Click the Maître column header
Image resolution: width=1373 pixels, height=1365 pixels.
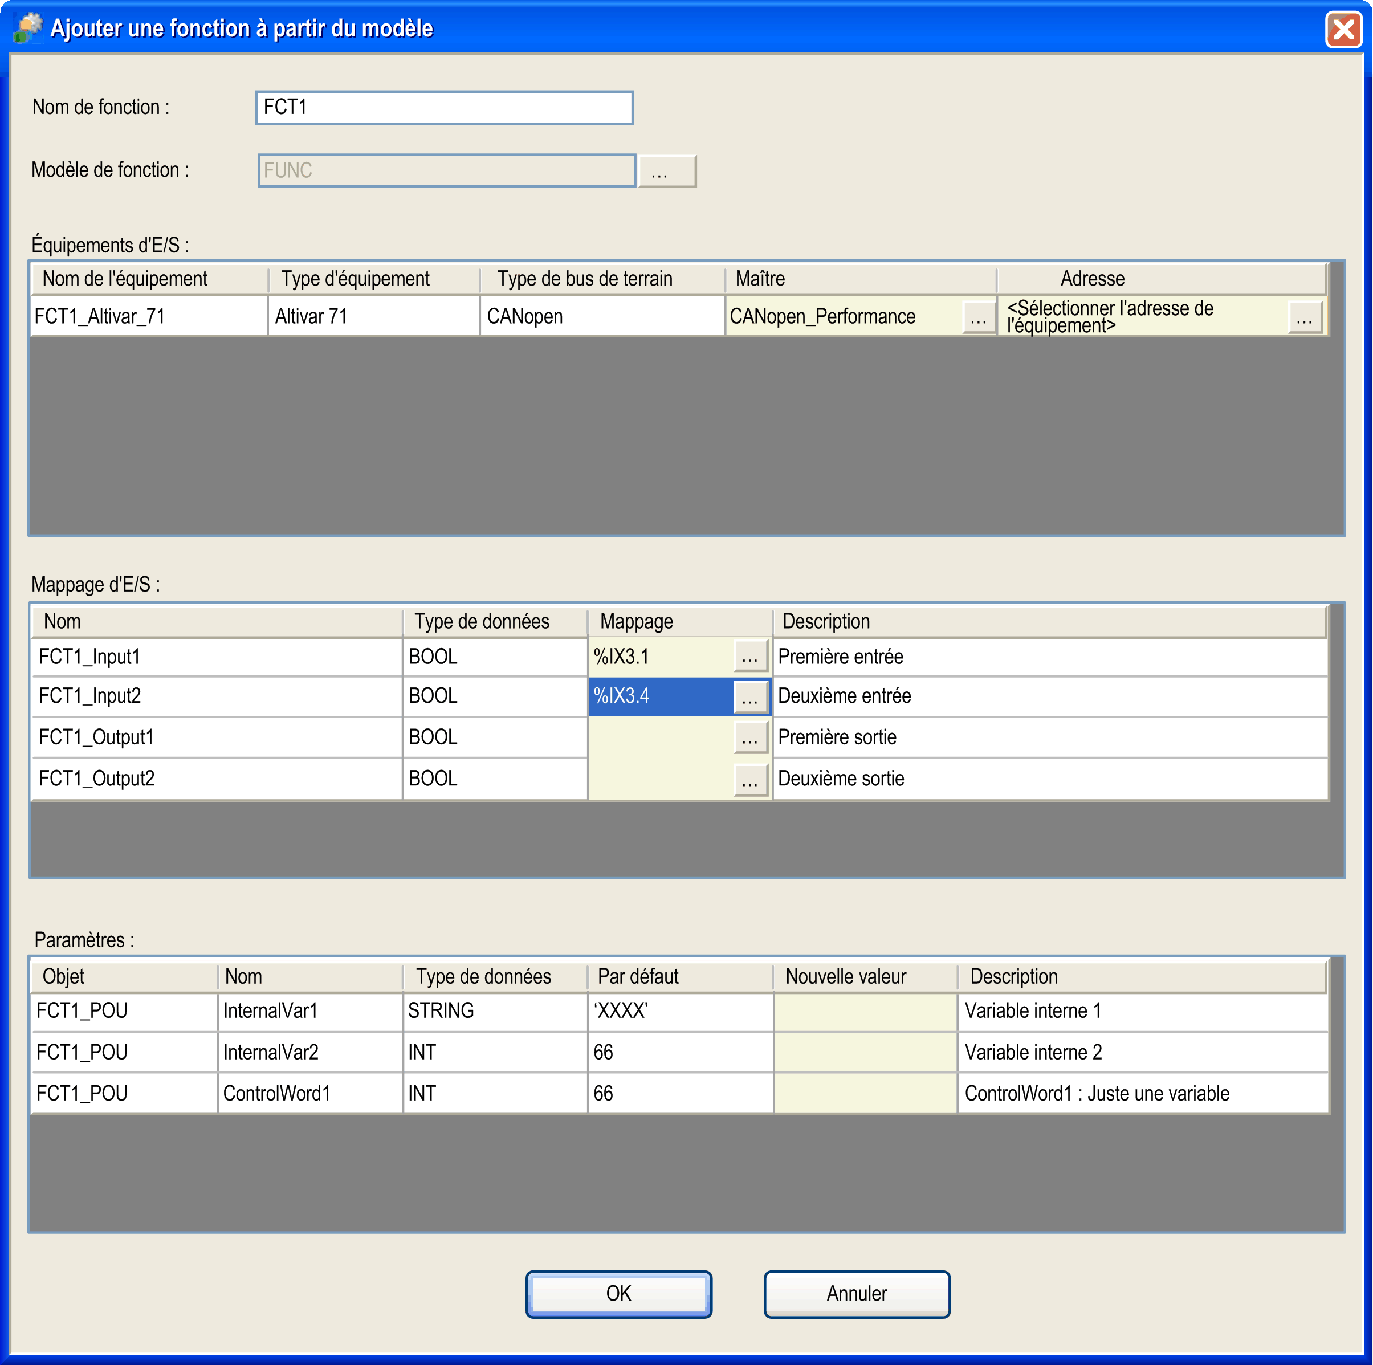pos(861,279)
